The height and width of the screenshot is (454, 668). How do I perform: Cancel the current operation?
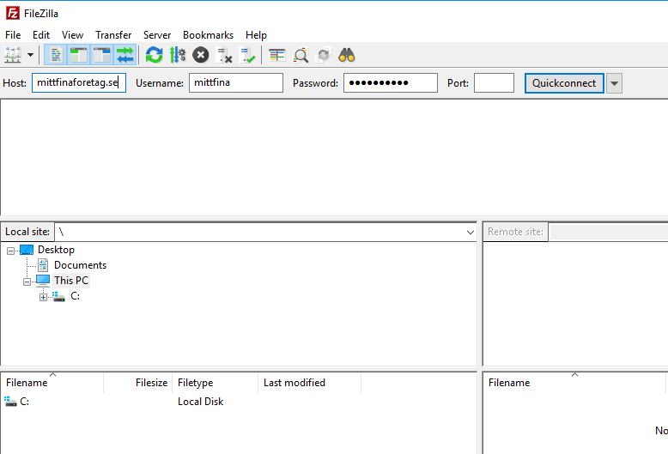(x=200, y=55)
